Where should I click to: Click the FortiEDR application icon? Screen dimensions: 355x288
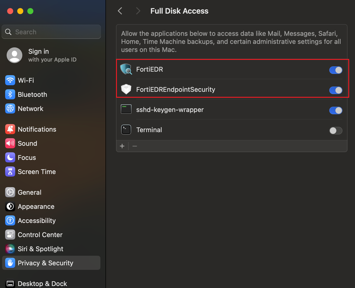pos(126,70)
